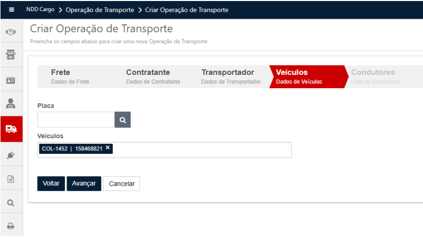Select the Condutores step tab
This screenshot has width=423, height=237.
(x=376, y=76)
